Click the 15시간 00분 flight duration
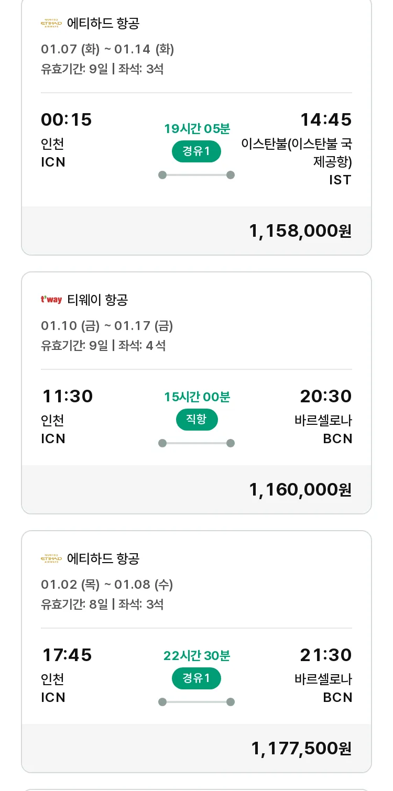 pos(196,397)
